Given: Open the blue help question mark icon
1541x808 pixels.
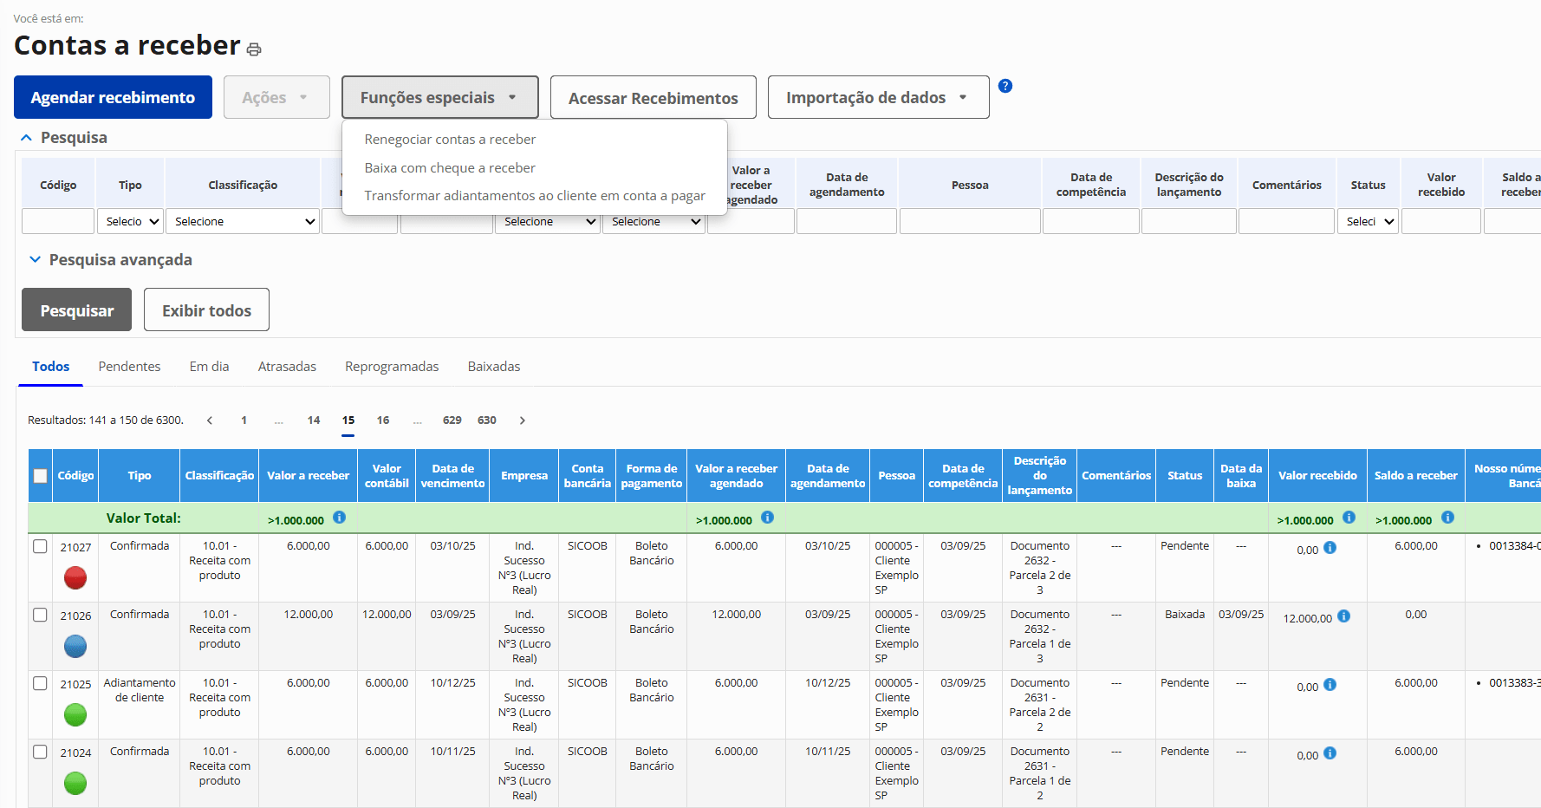Looking at the screenshot, I should 1005,86.
